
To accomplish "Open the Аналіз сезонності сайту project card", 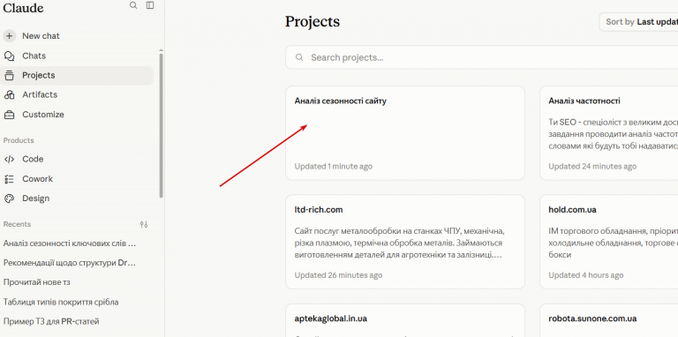I will pyautogui.click(x=405, y=133).
